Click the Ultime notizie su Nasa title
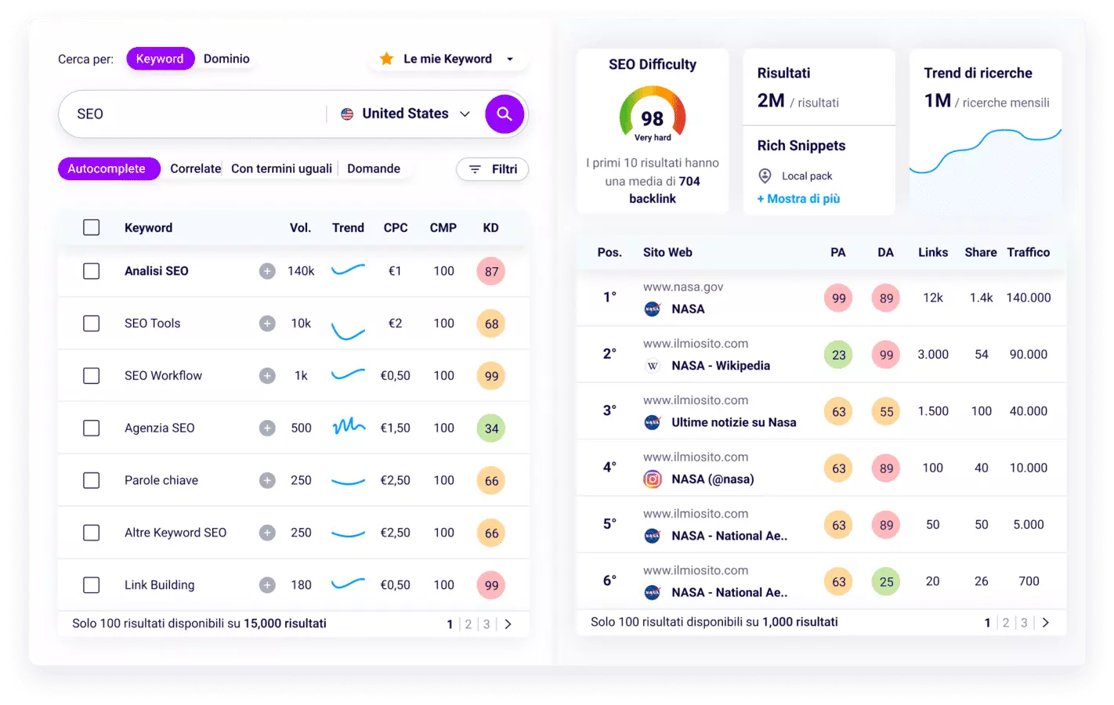This screenshot has width=1114, height=705. [x=734, y=422]
